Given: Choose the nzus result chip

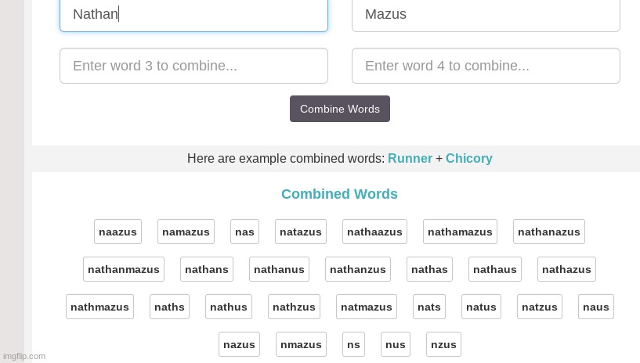Looking at the screenshot, I should click(x=443, y=344).
